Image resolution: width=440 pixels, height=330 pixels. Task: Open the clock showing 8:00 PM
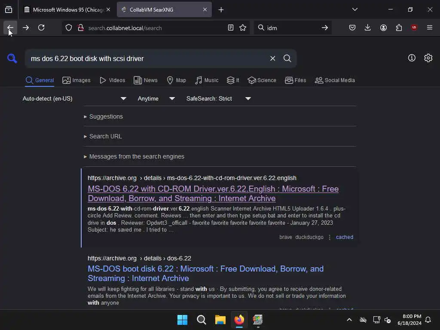[x=409, y=320]
